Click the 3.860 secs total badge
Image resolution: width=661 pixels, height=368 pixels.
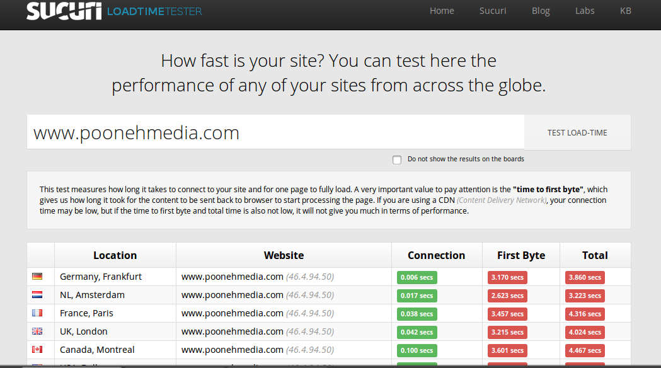pos(585,277)
